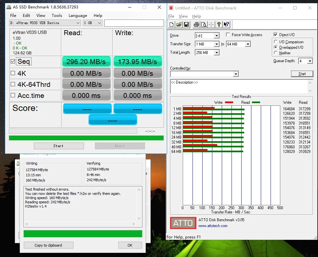Open the AS SSD Language menu

(x=78, y=15)
